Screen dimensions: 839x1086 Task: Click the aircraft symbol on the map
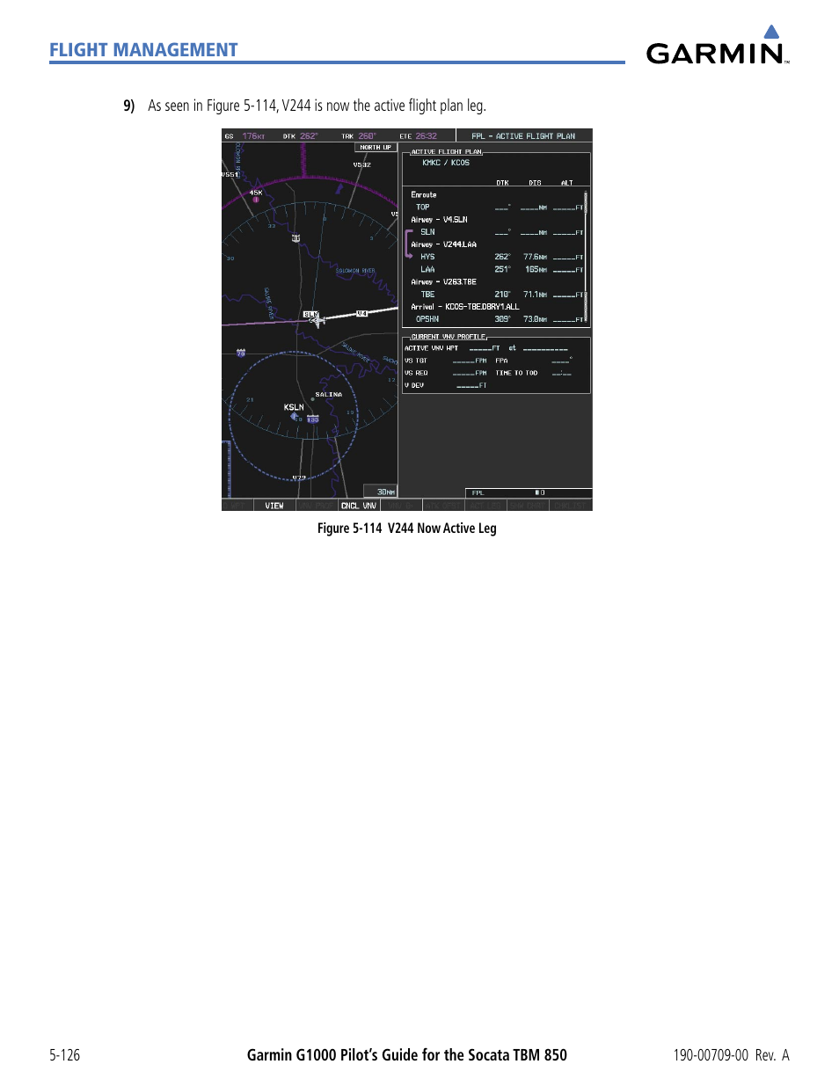click(x=317, y=319)
